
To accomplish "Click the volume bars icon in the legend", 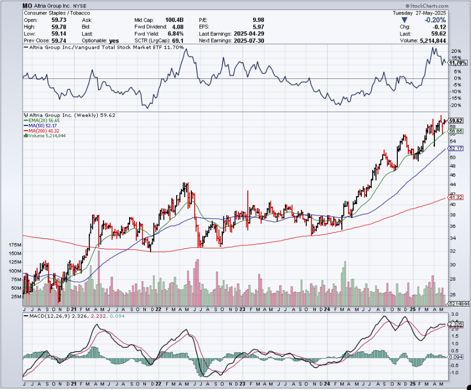I will pos(26,136).
